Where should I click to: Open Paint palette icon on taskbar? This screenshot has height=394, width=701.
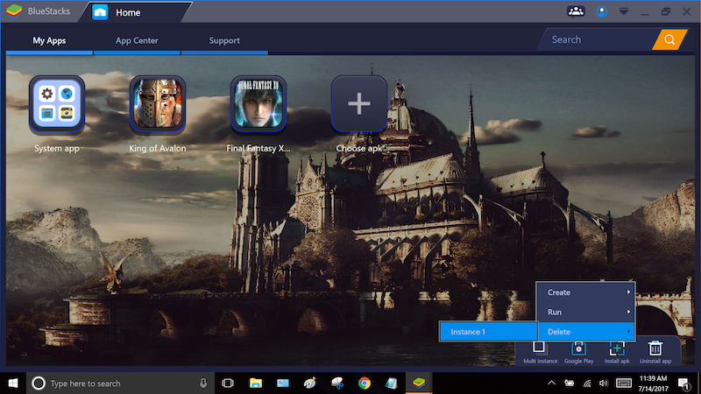tap(310, 383)
